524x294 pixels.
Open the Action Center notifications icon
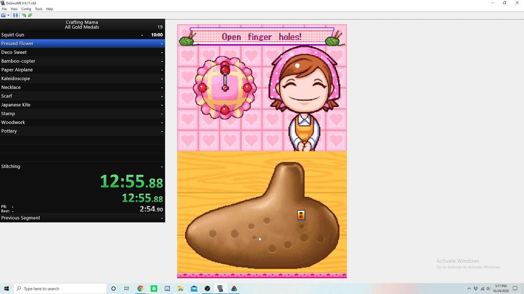tap(515, 289)
